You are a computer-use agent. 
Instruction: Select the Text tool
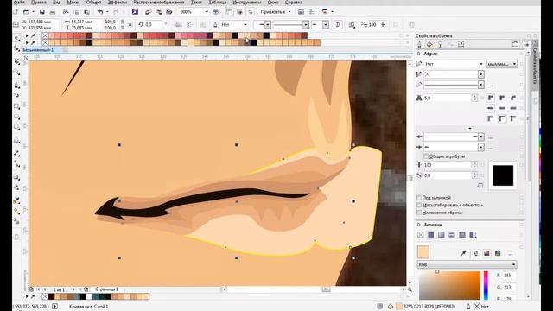pos(16,140)
